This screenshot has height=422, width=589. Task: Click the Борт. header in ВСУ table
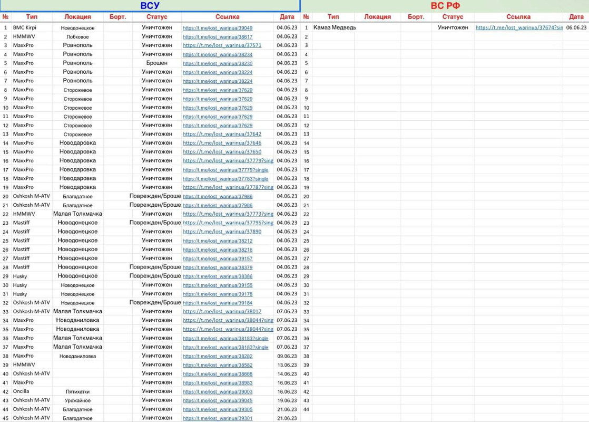tap(117, 17)
